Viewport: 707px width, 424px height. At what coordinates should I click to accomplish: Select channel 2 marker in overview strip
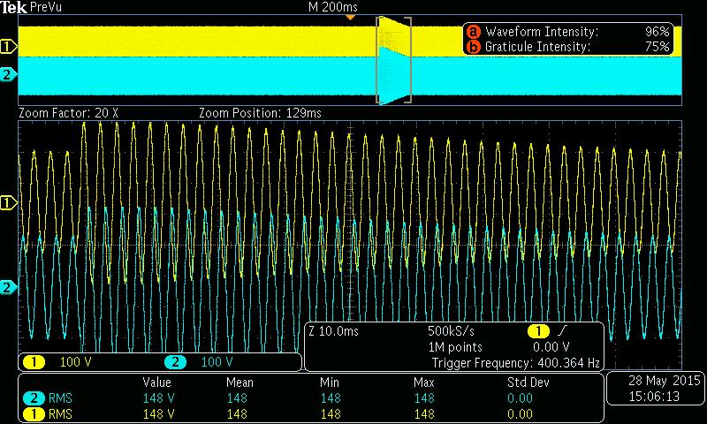(9, 74)
